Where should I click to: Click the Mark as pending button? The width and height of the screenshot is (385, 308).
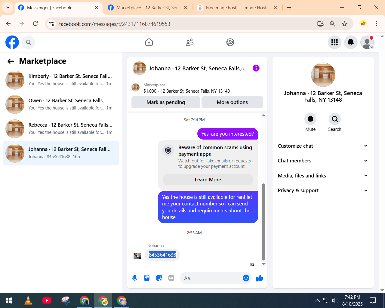coord(166,102)
